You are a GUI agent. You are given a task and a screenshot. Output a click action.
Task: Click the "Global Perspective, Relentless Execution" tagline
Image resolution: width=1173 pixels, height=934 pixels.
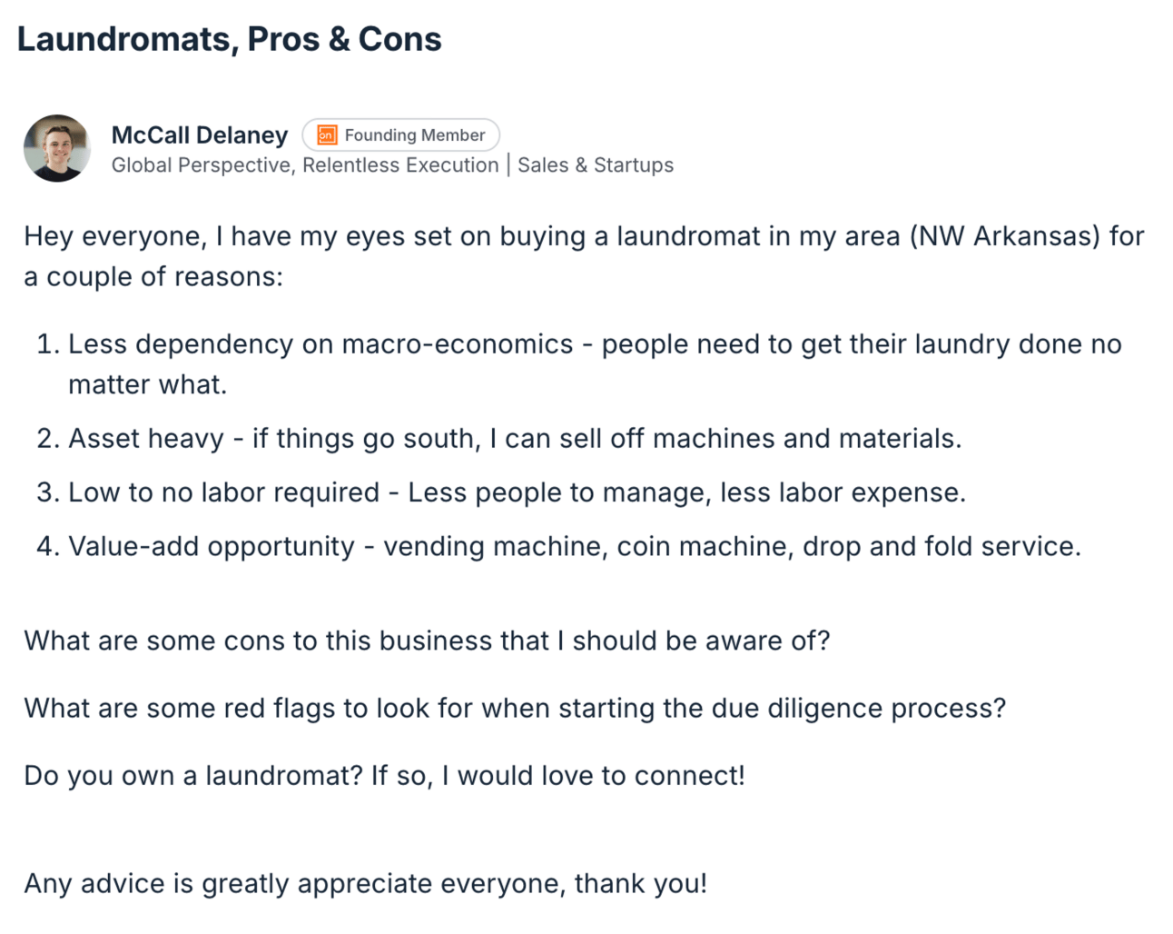pos(305,165)
